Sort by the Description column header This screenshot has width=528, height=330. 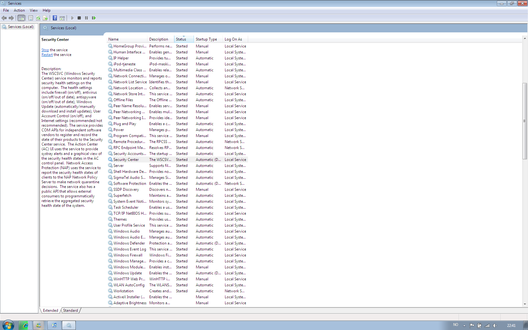(x=161, y=39)
